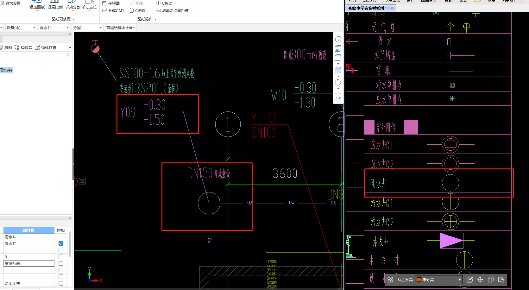
Task: Expand the 图纸预处理 group arrow
Action: (74, 19)
